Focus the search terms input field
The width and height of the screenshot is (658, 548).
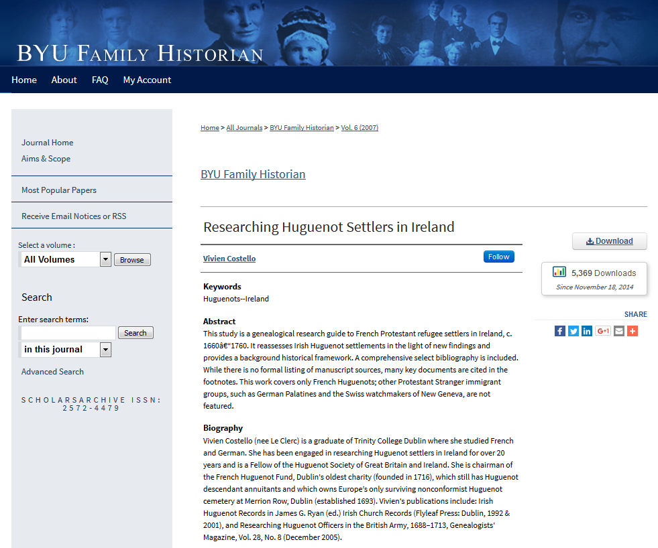[x=68, y=333]
